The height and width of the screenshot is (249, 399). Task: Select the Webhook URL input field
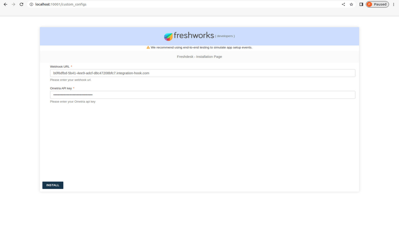[202, 73]
